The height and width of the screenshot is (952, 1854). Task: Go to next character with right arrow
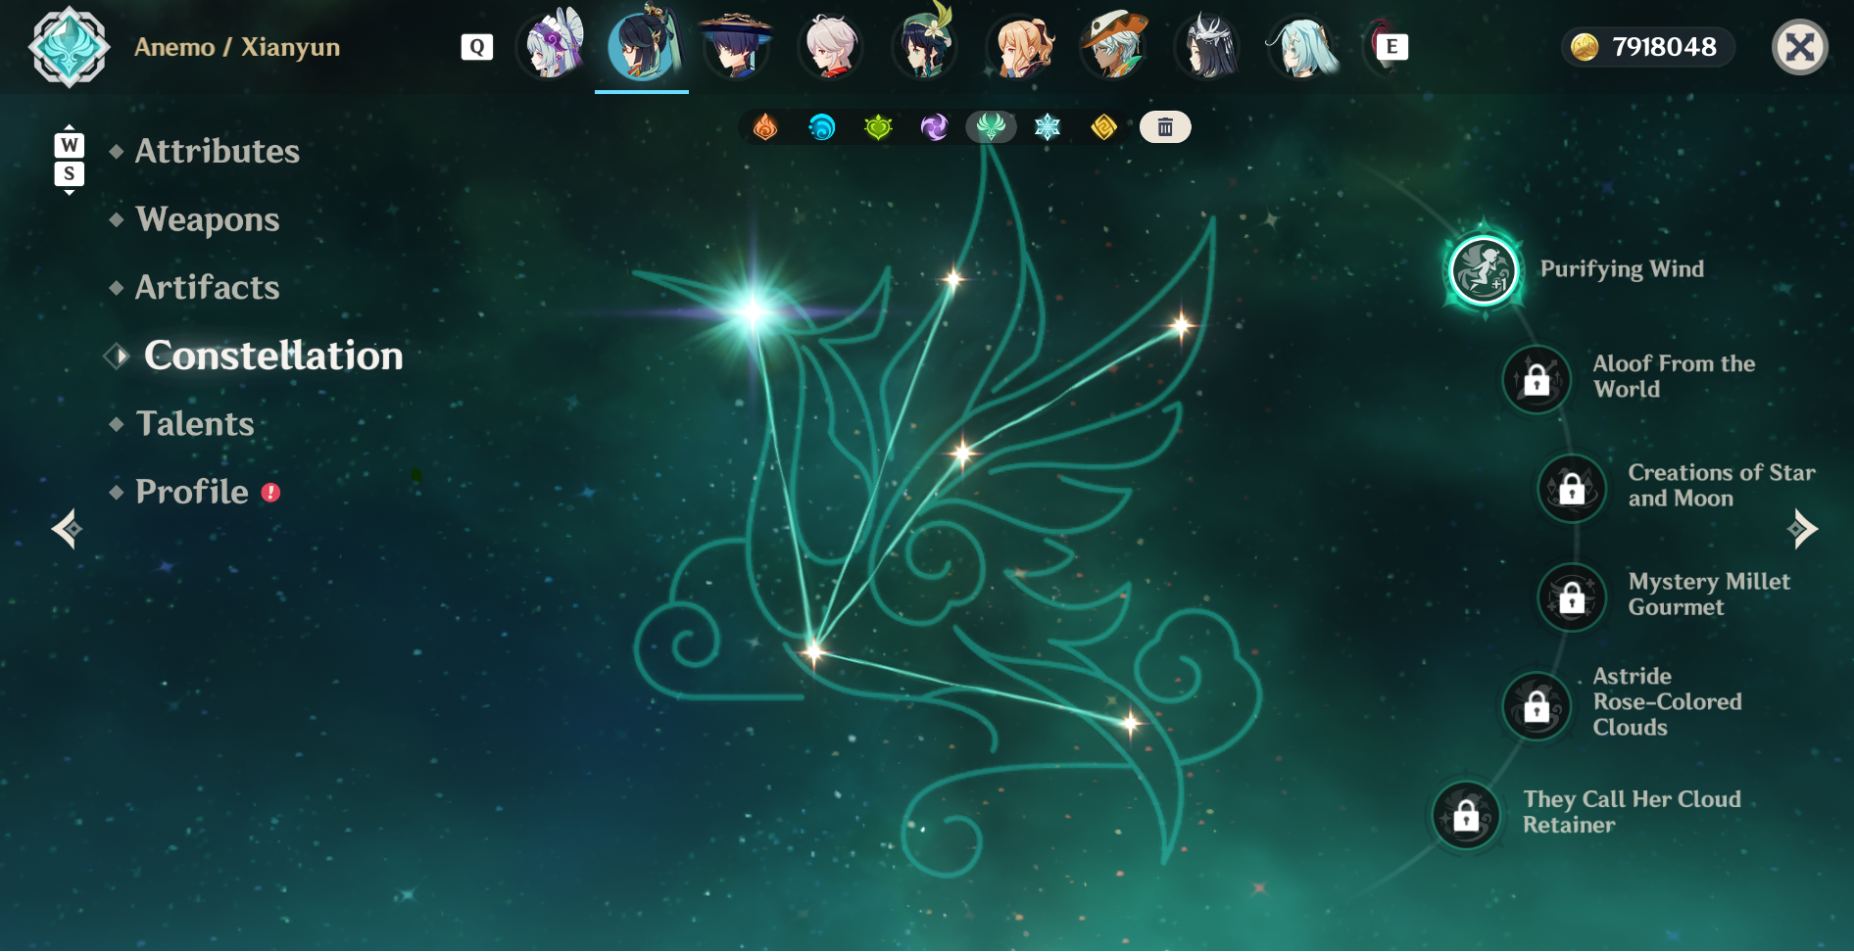(1801, 529)
